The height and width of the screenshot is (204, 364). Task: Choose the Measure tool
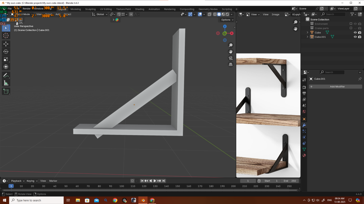coord(6,83)
